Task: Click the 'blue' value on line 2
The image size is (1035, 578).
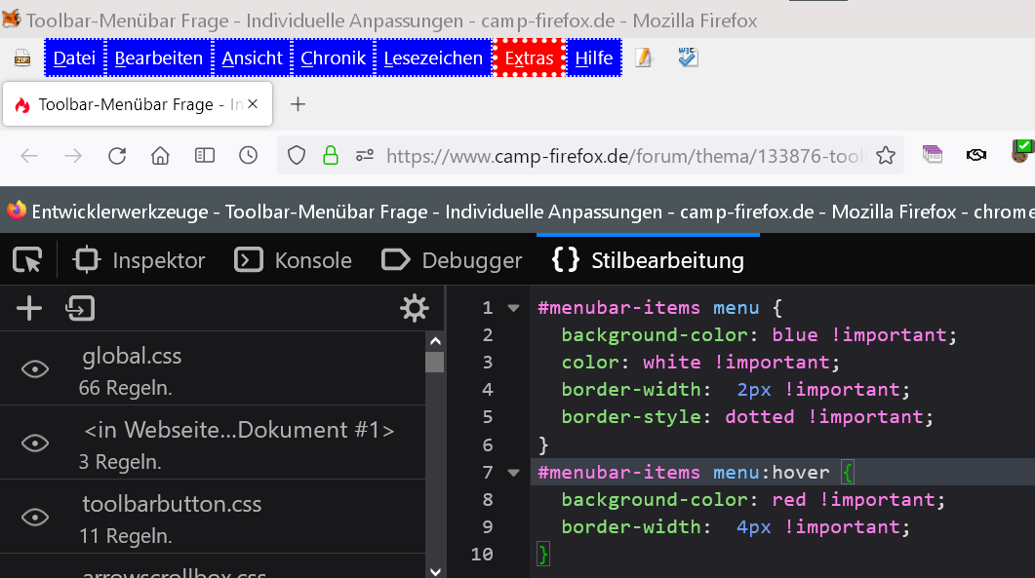Action: [795, 335]
